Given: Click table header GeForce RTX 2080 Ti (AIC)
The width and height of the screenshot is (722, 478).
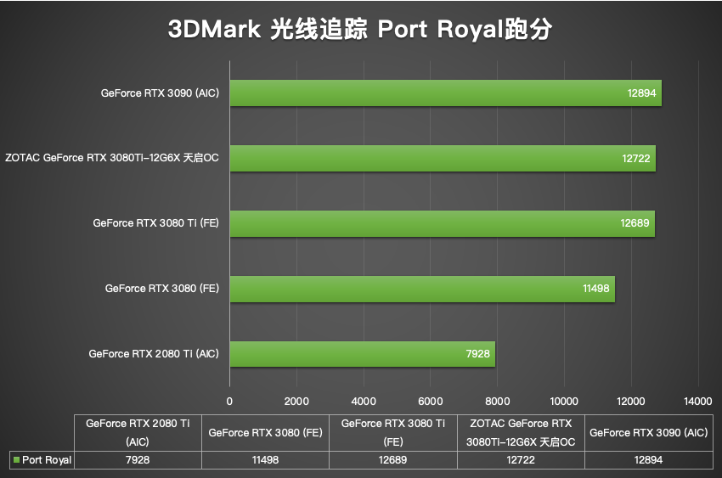Looking at the screenshot, I should pos(138,432).
